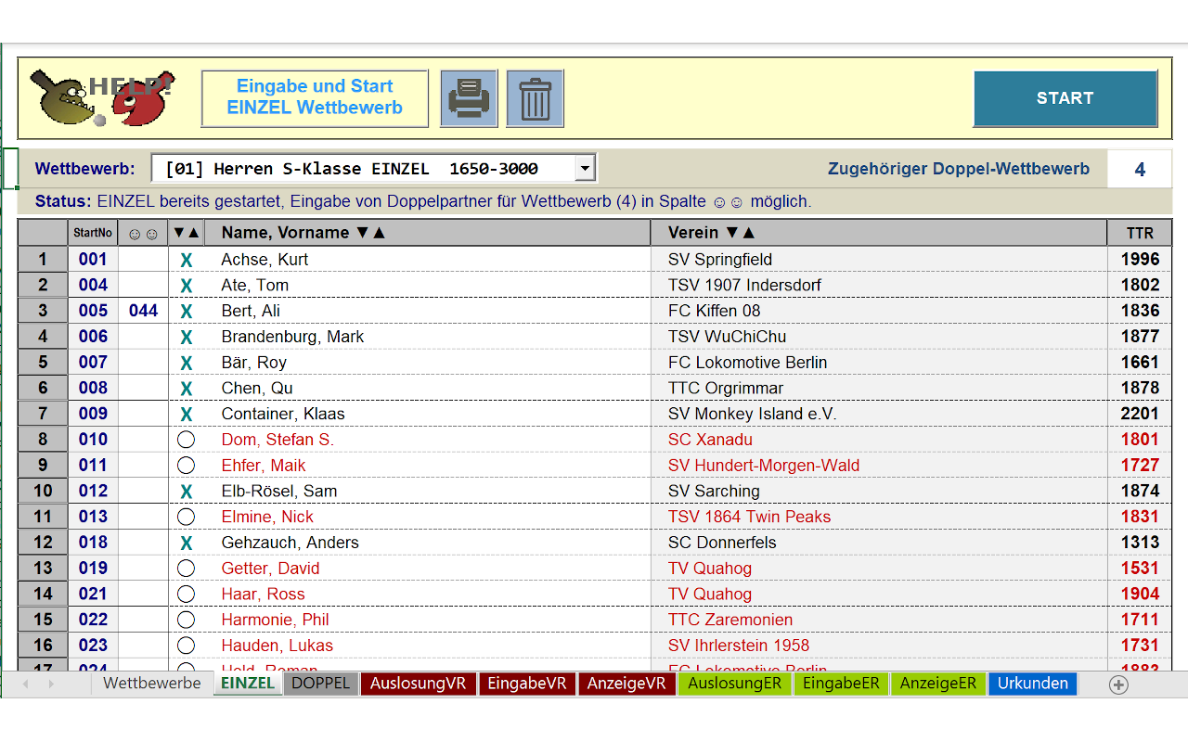The image size is (1188, 742).
Task: Click the trash can delete icon
Action: pos(535,98)
